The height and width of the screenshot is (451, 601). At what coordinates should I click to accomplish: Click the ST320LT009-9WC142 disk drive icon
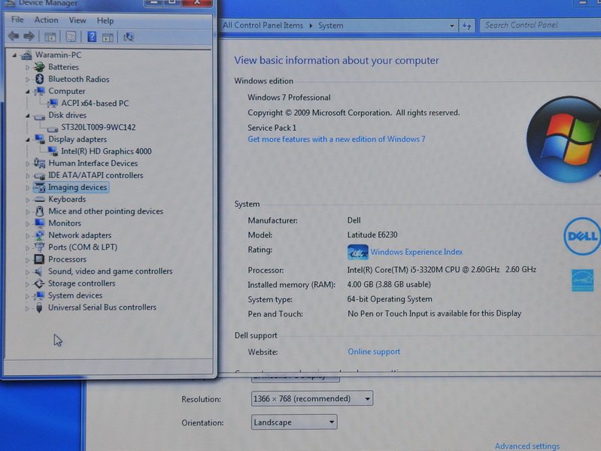click(x=53, y=129)
